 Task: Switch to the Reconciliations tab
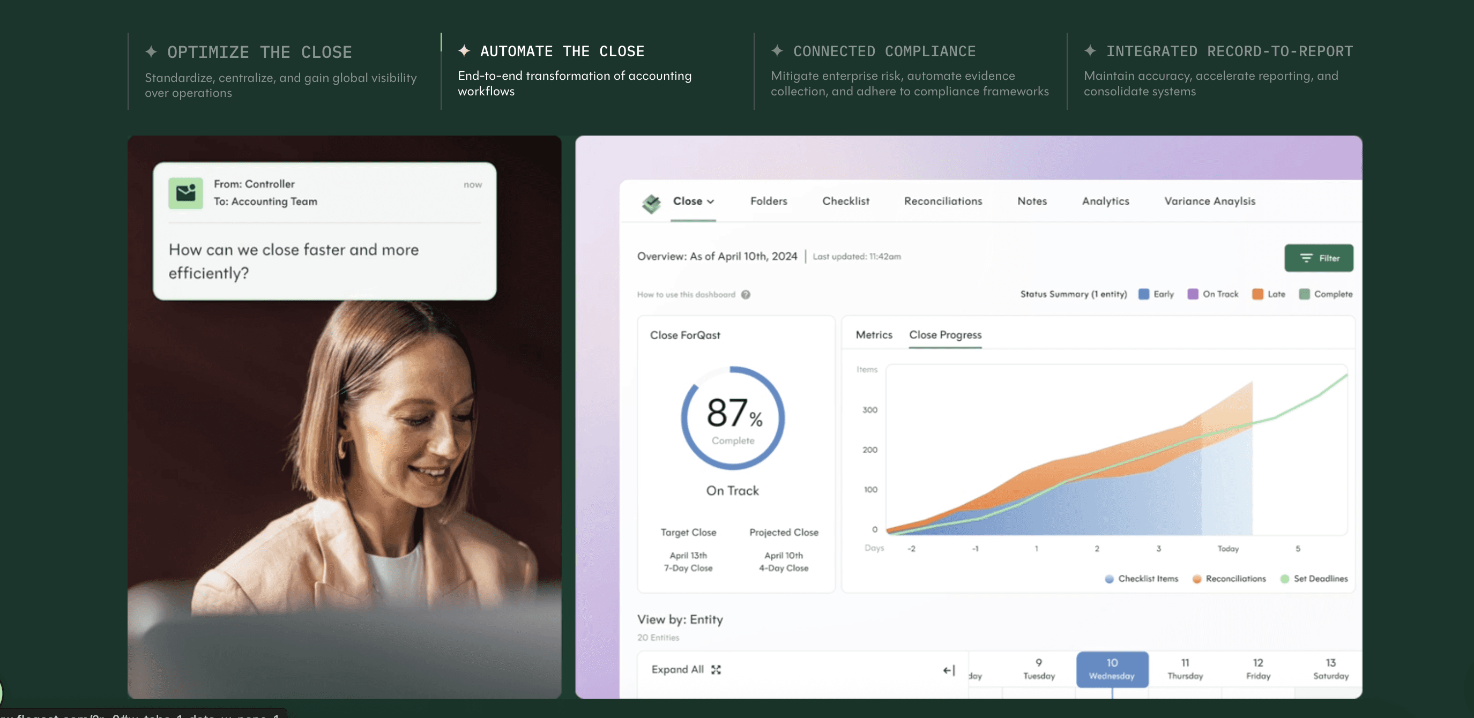(942, 201)
